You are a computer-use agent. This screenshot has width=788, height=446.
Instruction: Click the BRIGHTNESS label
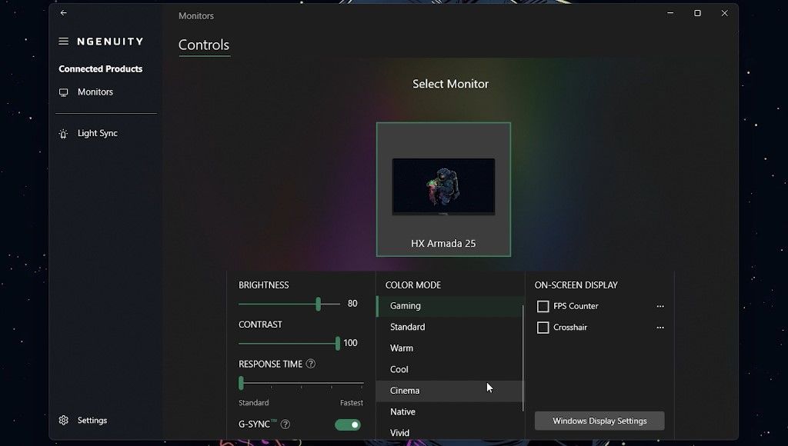(264, 285)
